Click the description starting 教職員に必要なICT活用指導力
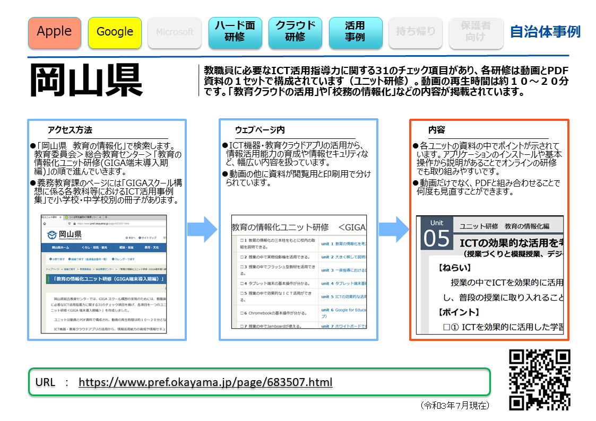The height and width of the screenshot is (421, 596). pos(386,81)
